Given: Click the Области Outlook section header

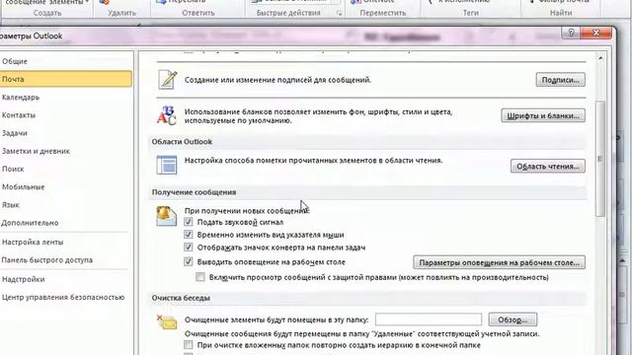Looking at the screenshot, I should (182, 141).
